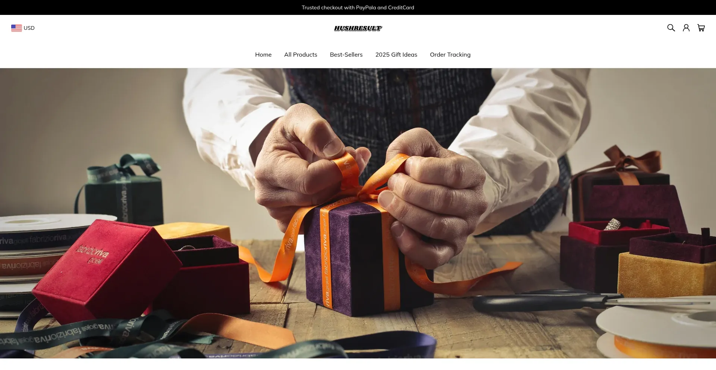Click the purple gift box in banner

(x=351, y=257)
